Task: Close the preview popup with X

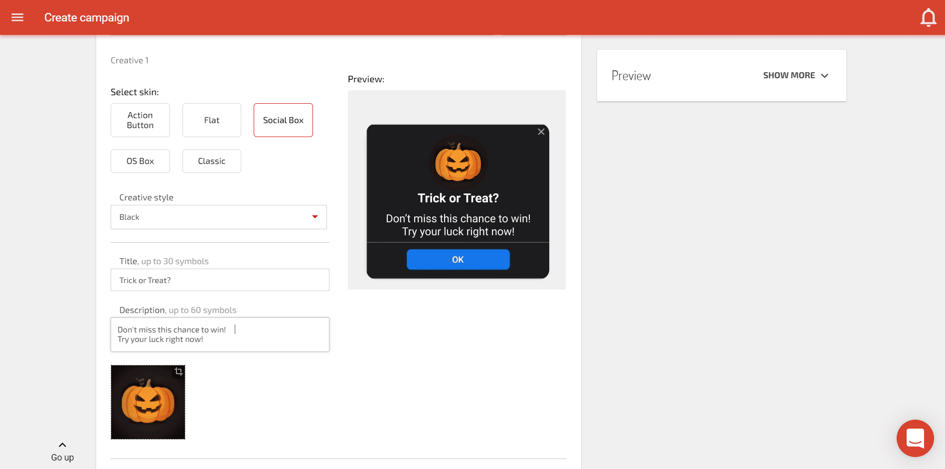Action: click(541, 132)
